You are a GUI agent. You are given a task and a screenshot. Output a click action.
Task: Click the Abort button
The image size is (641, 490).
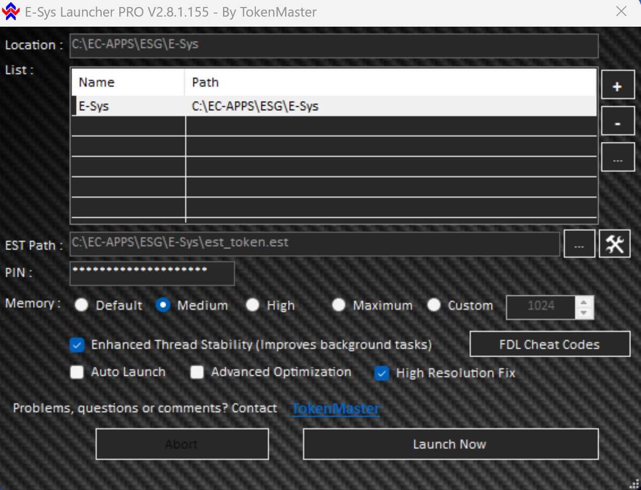click(182, 444)
